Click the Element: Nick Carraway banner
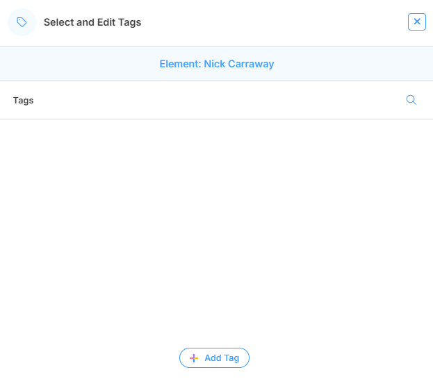The height and width of the screenshot is (379, 433). (x=216, y=64)
